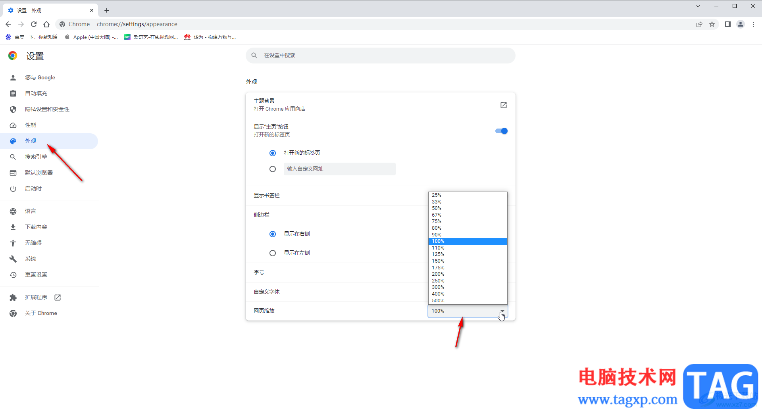Choose 125% zoom option
Image resolution: width=762 pixels, height=411 pixels.
click(468, 254)
